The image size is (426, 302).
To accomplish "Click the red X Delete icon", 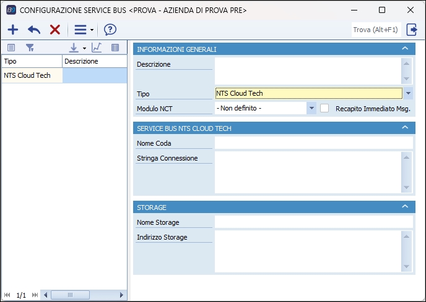I will pos(54,30).
